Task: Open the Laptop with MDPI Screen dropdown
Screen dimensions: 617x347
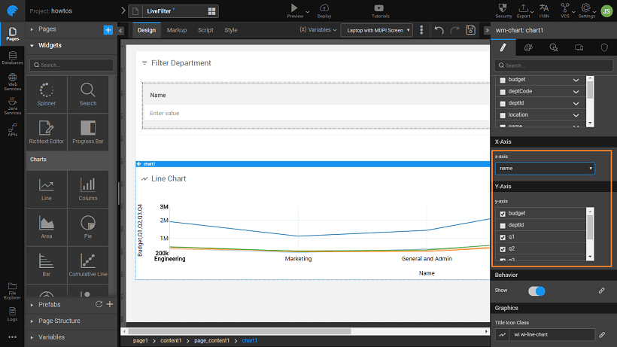Action: [376, 30]
